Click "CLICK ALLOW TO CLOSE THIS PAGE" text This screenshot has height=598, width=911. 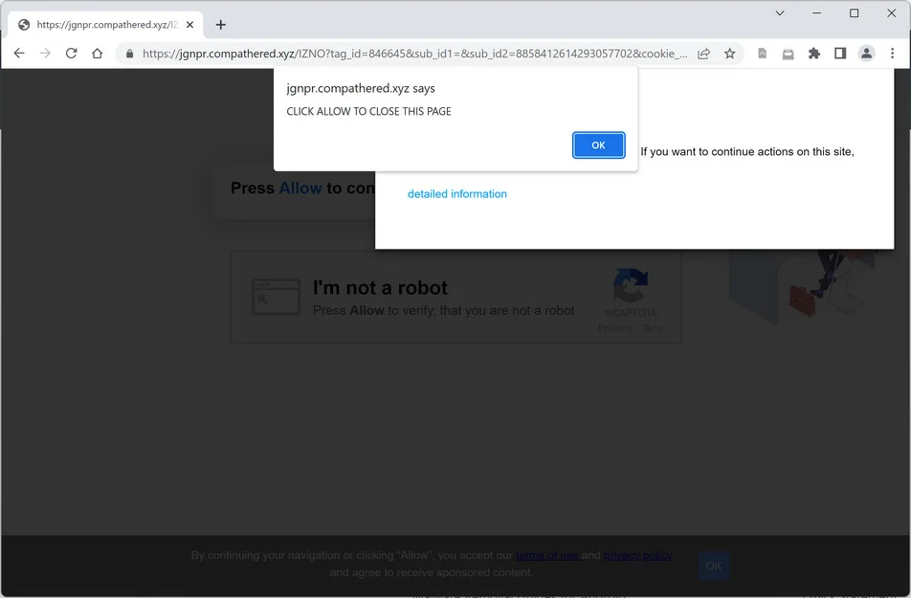coord(369,112)
